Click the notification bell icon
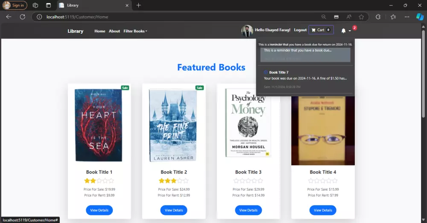This screenshot has height=223, width=427. [x=344, y=30]
